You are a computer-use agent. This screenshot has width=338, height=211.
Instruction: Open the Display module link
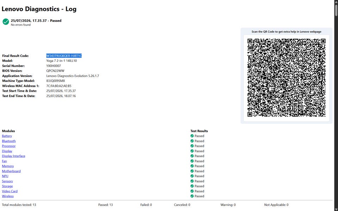click(x=7, y=151)
